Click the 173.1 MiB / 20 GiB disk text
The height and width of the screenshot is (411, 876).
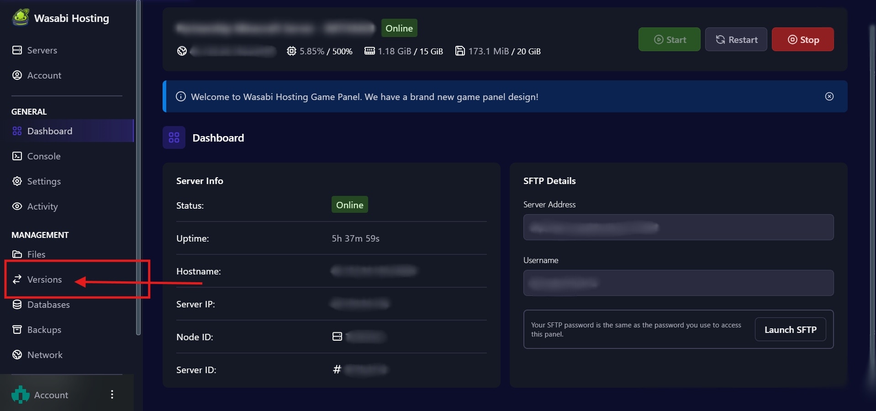[x=504, y=51]
